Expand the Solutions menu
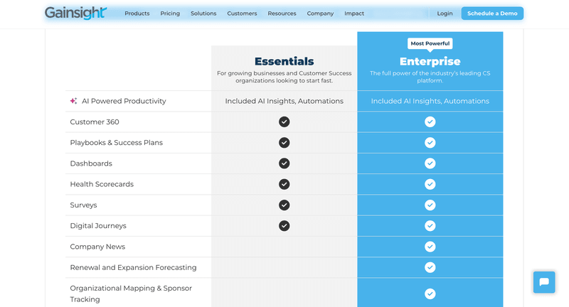Image resolution: width=569 pixels, height=307 pixels. click(203, 14)
